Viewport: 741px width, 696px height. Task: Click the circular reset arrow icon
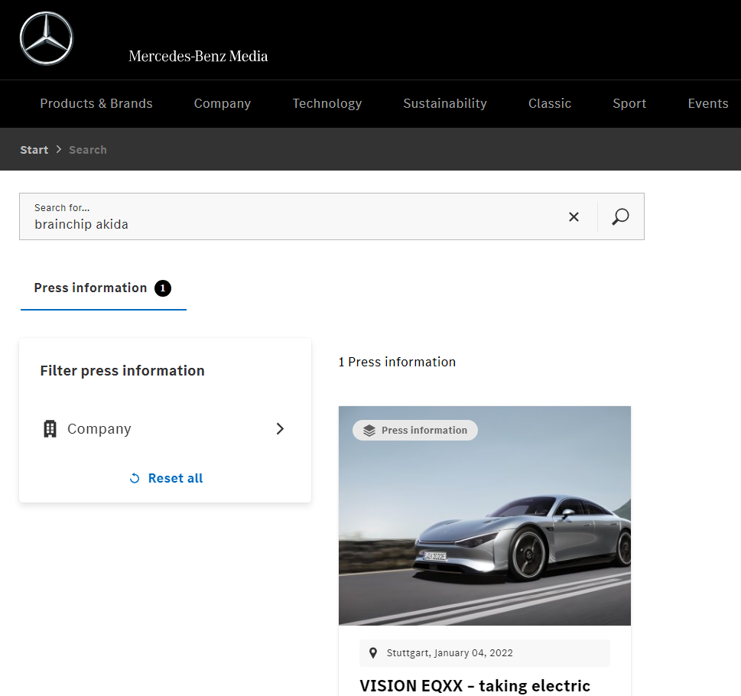(x=135, y=479)
